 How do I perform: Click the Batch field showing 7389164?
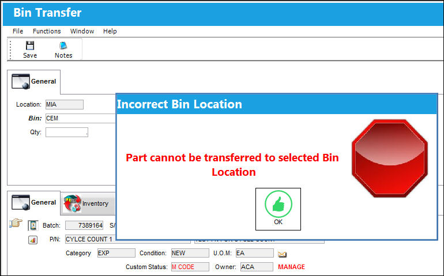[84, 225]
